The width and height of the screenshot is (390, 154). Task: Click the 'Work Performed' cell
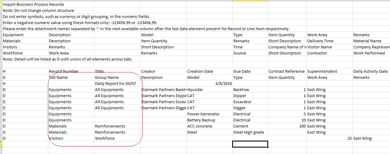371,53
